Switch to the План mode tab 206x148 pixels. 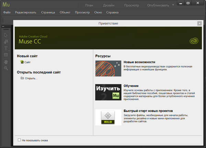(x=89, y=5)
